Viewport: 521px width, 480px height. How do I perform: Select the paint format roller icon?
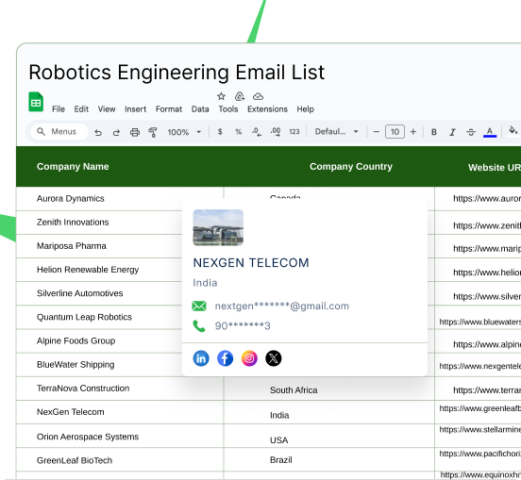coord(153,132)
